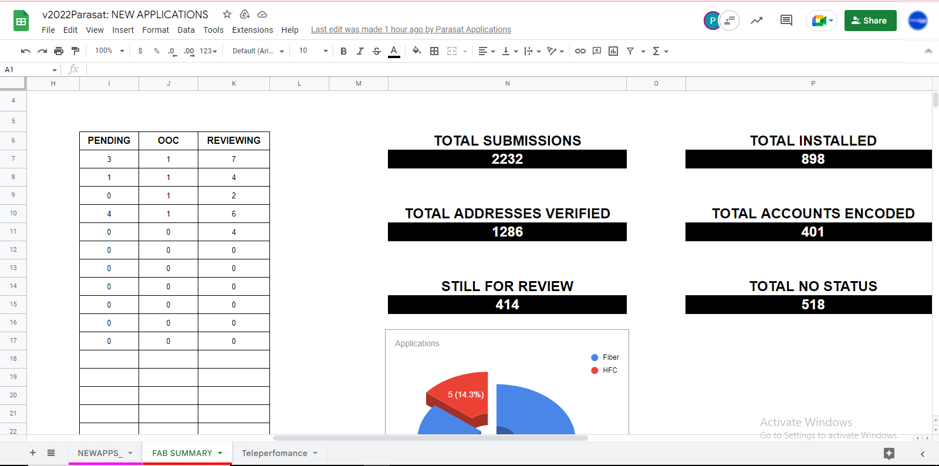Expand merge cells options arrow
939x466 pixels.
pos(465,52)
